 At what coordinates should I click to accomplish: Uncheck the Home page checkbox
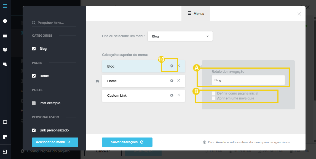click(x=34, y=76)
